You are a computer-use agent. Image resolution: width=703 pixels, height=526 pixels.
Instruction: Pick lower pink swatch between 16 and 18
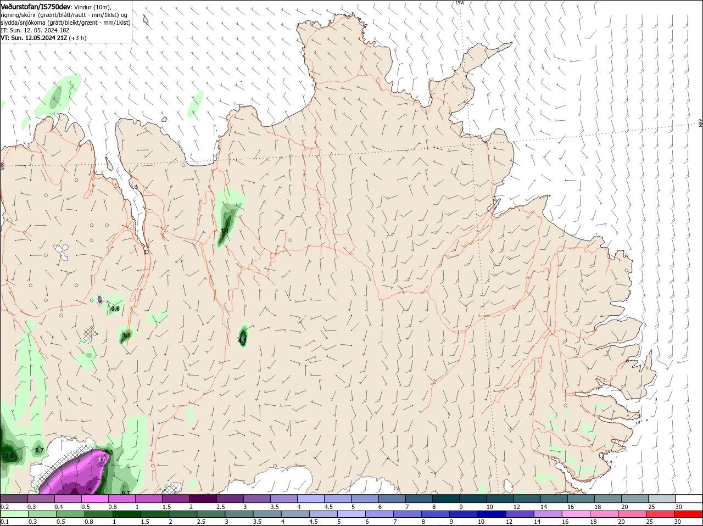click(577, 514)
